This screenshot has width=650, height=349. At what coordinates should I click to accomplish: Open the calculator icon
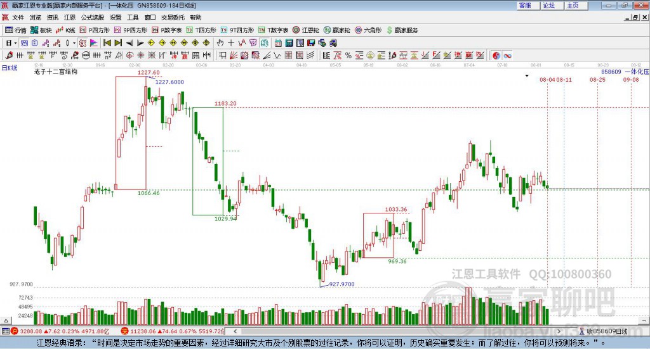pos(289,42)
